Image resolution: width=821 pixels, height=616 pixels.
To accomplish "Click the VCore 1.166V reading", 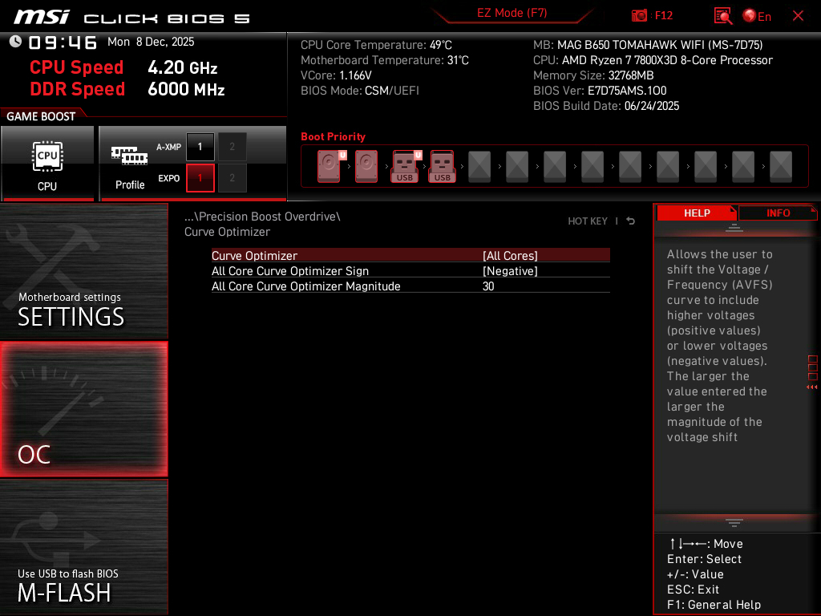I will (336, 75).
